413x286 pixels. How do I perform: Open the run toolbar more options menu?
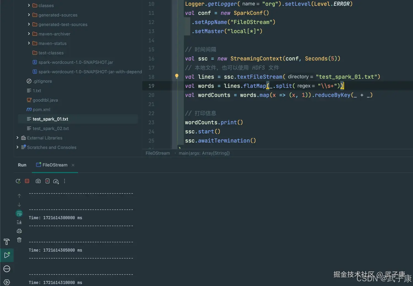click(x=64, y=181)
